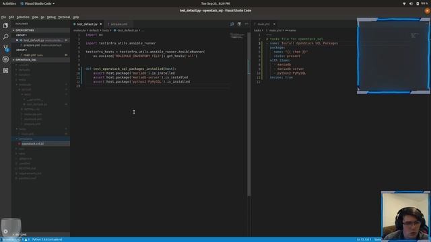431x242 pixels.
Task: Click the battery icon in system tray
Action: [418, 3]
